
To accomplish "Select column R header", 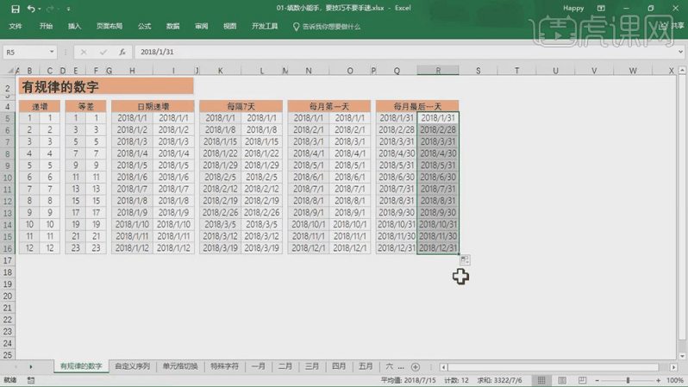I will click(x=438, y=70).
